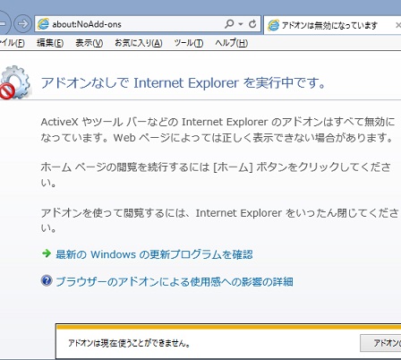Open the ツール(T) menu
This screenshot has width=401, height=360.
189,43
